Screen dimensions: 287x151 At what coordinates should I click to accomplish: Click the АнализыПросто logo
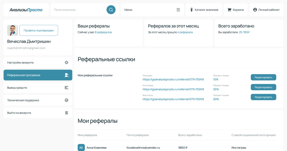coord(26,10)
